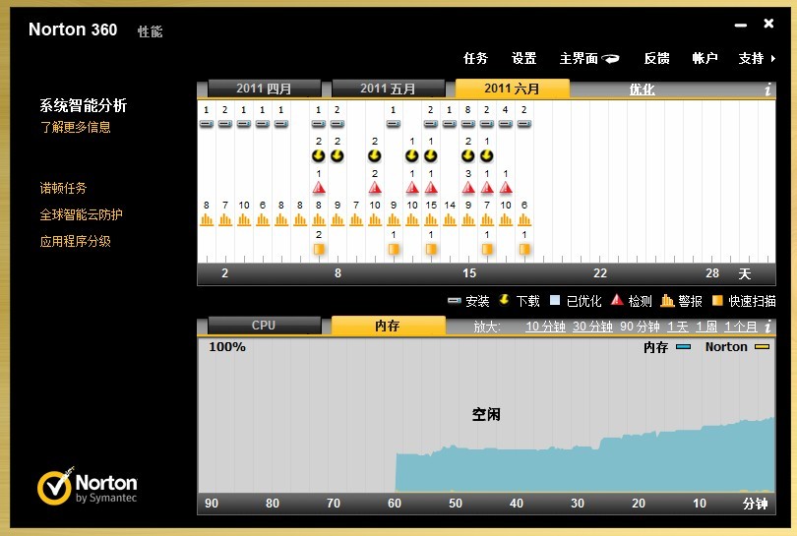Click the 检测 legend triangle icon
The image size is (797, 536).
click(617, 300)
